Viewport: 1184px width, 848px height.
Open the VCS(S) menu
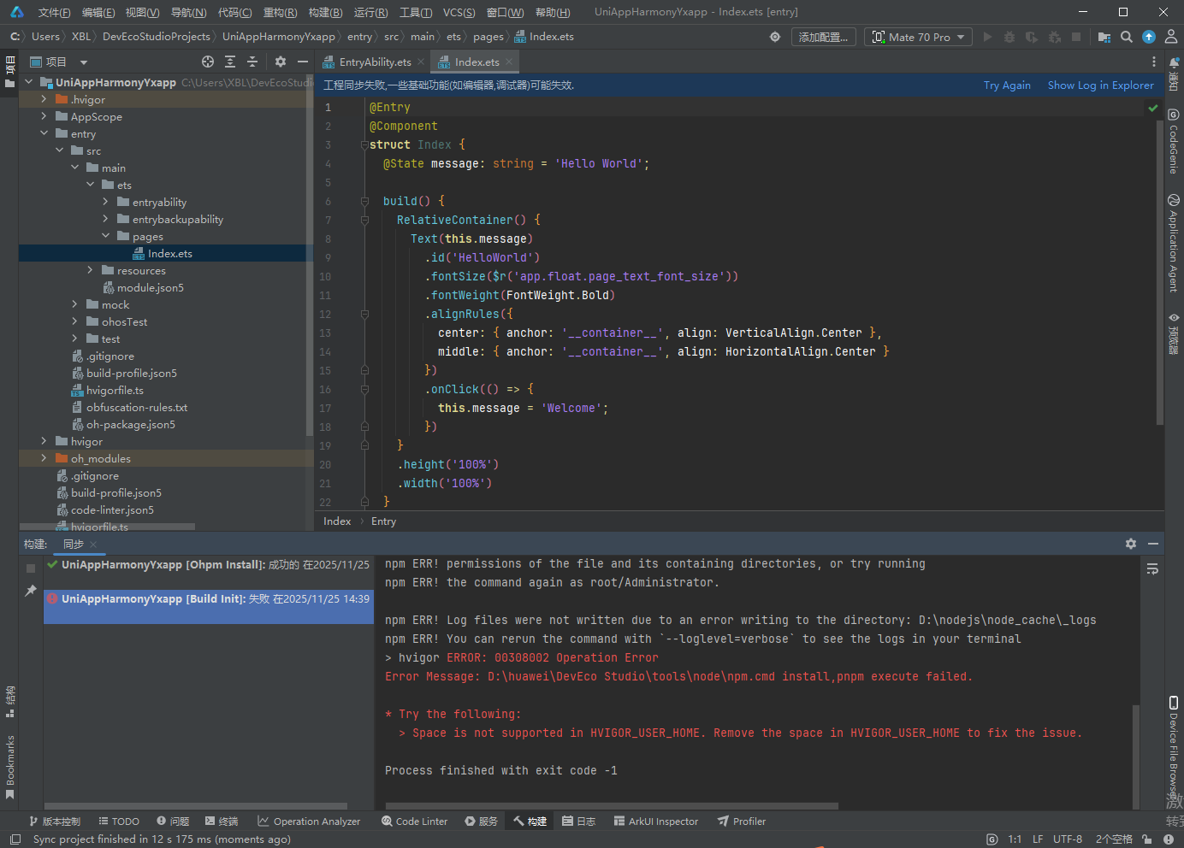(459, 12)
